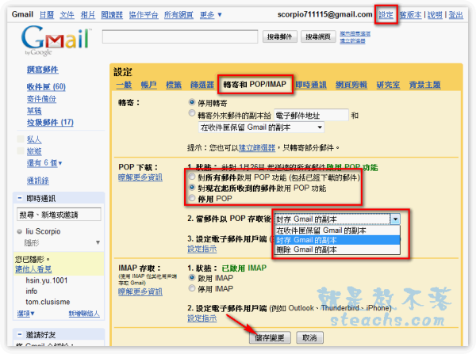Open the 篩選器 settings tab
Viewport: 476px width, 354px height.
coord(202,85)
